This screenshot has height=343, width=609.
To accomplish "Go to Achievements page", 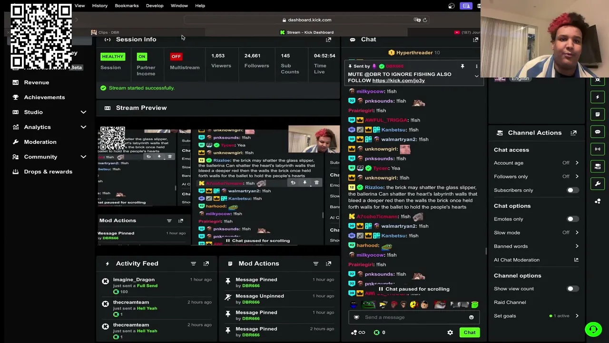I will point(44,97).
